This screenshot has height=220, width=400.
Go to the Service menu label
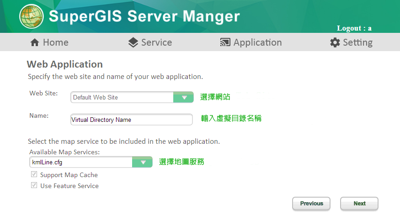[157, 42]
